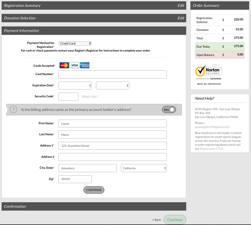Edit the Registration Summary section
This screenshot has height=225, width=251.
coord(181,5)
